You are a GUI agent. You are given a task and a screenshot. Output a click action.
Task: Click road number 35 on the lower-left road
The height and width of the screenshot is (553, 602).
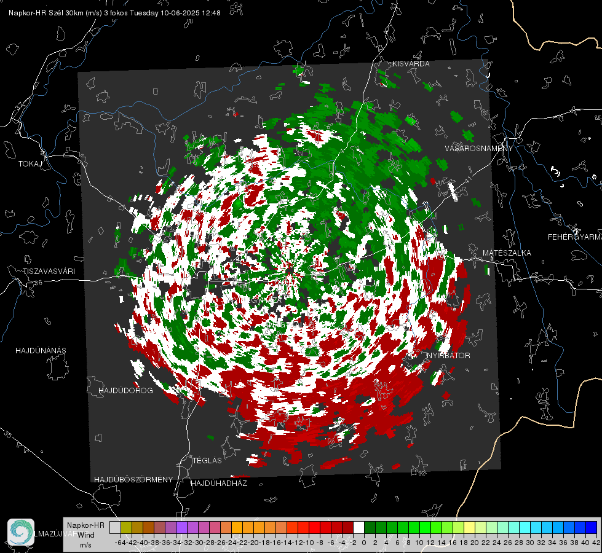click(x=7, y=435)
